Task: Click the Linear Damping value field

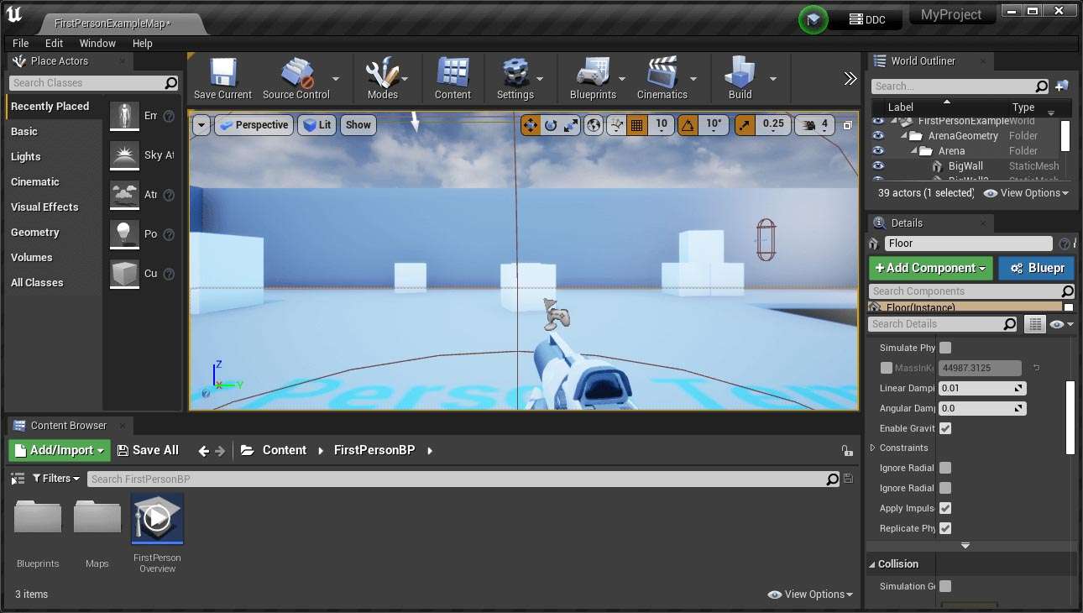Action: [976, 388]
